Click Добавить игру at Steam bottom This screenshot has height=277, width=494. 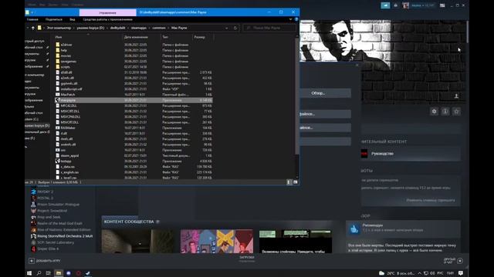point(48,261)
